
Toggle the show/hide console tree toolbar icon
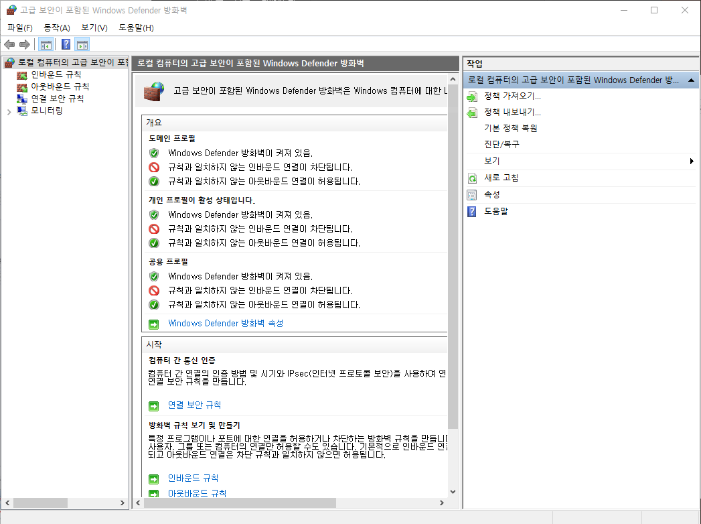pos(45,44)
